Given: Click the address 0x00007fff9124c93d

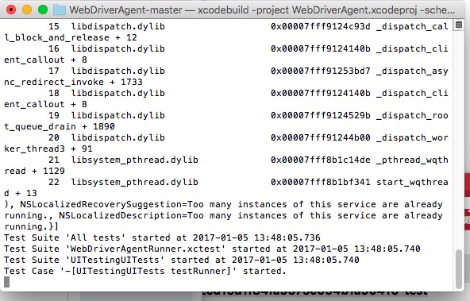Looking at the screenshot, I should pos(321,26).
